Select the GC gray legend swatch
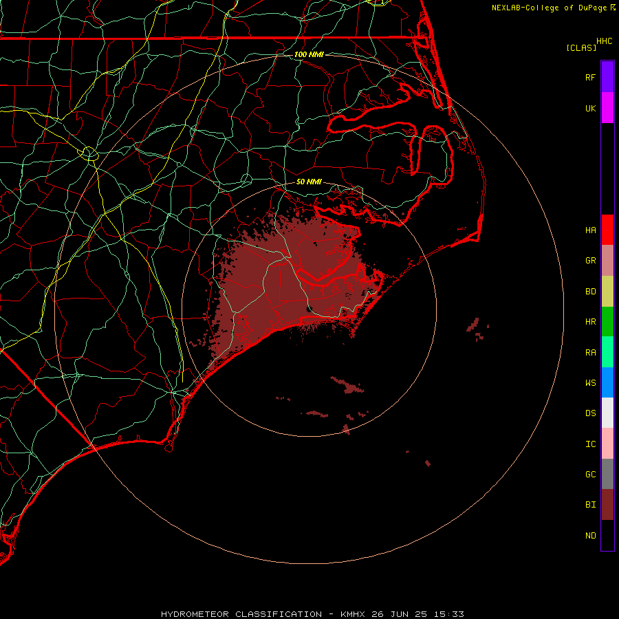 click(x=607, y=474)
